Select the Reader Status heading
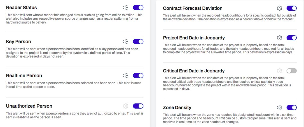 click(21, 8)
